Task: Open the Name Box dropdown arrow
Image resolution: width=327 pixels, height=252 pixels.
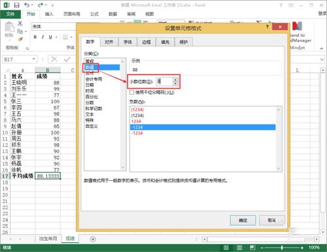Action: click(x=34, y=59)
